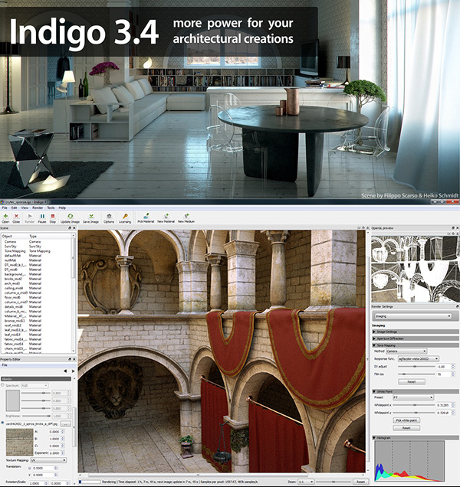Select the texture file radio button
The image size is (460, 487).
(3, 423)
